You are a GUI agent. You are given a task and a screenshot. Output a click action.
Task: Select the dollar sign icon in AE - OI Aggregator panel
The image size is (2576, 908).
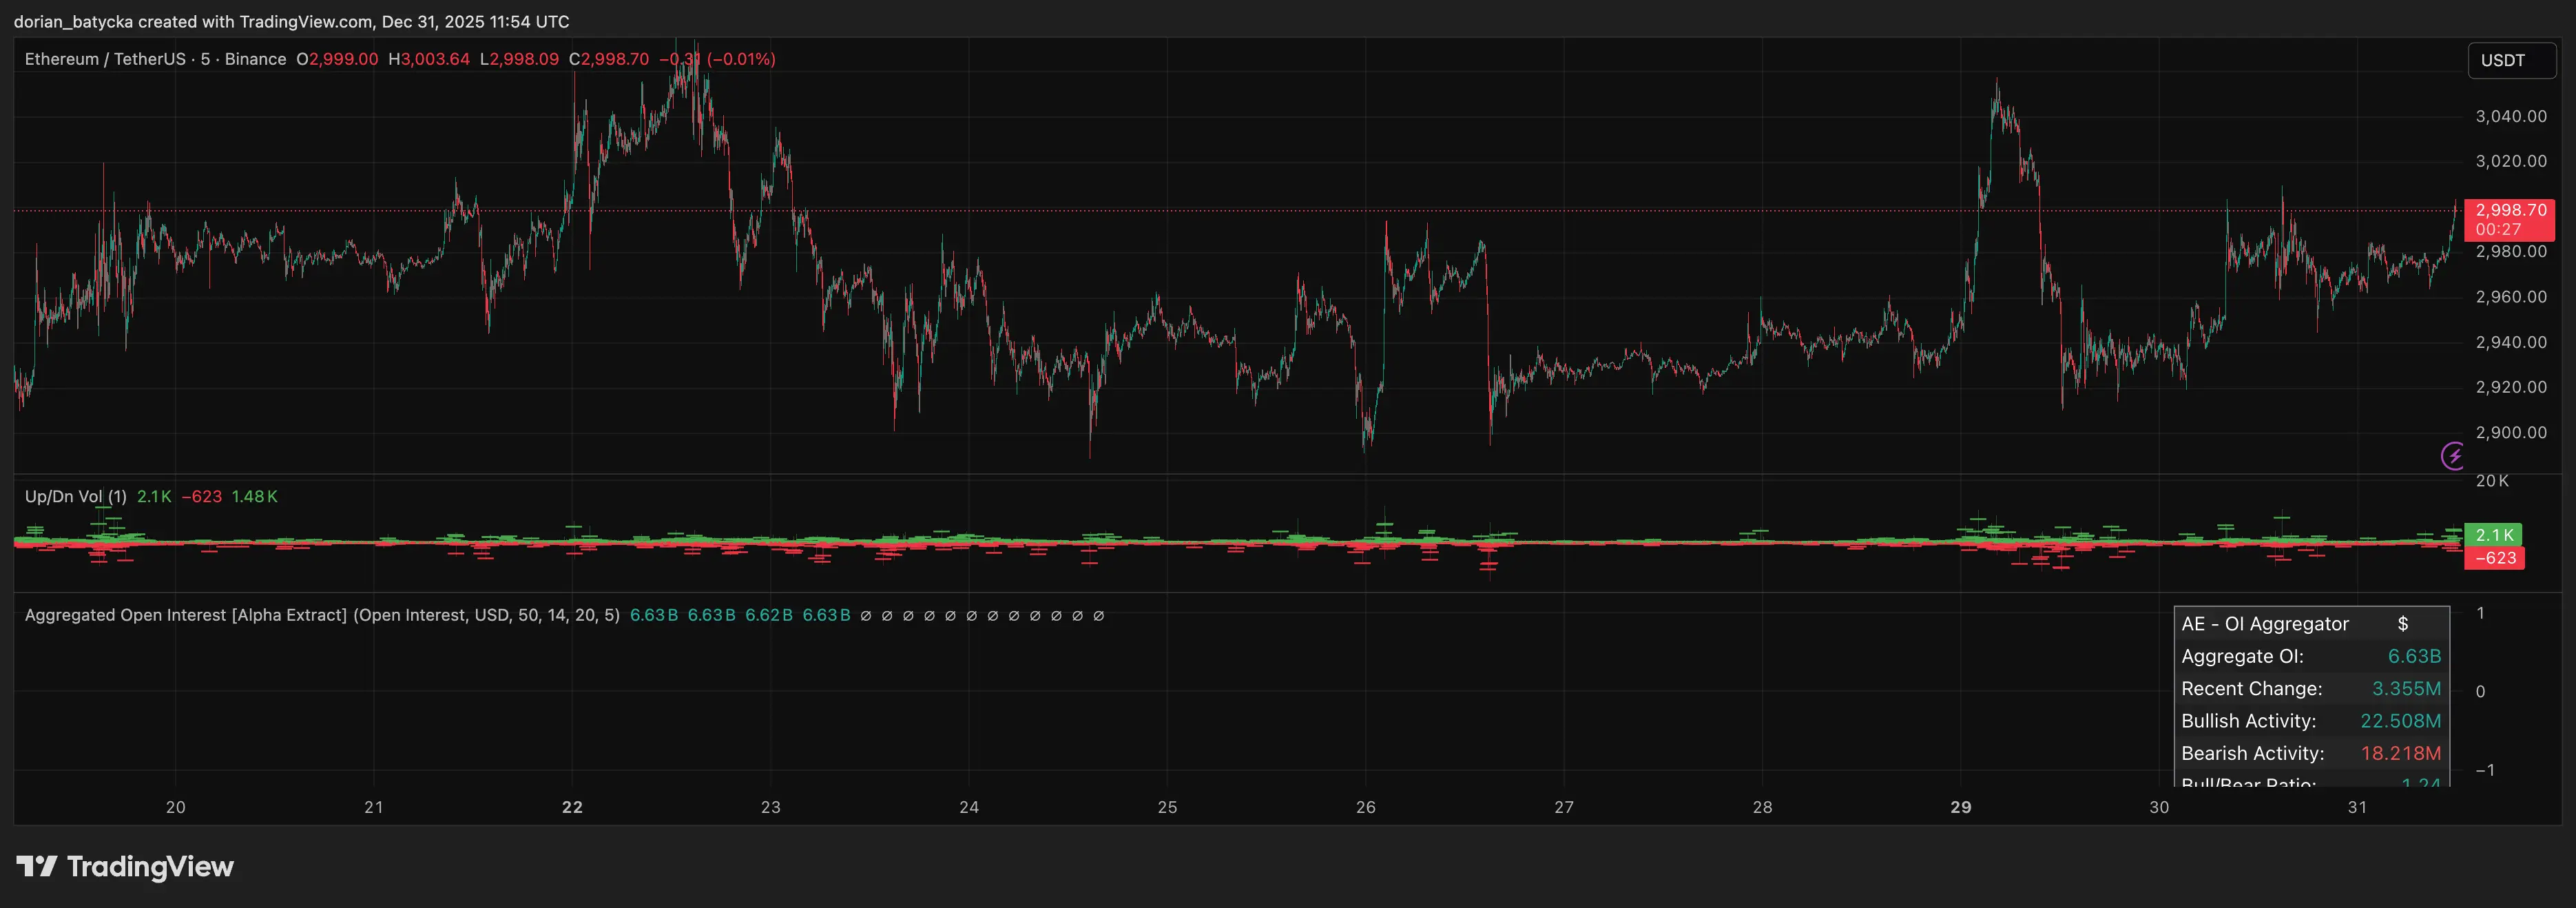click(2404, 623)
